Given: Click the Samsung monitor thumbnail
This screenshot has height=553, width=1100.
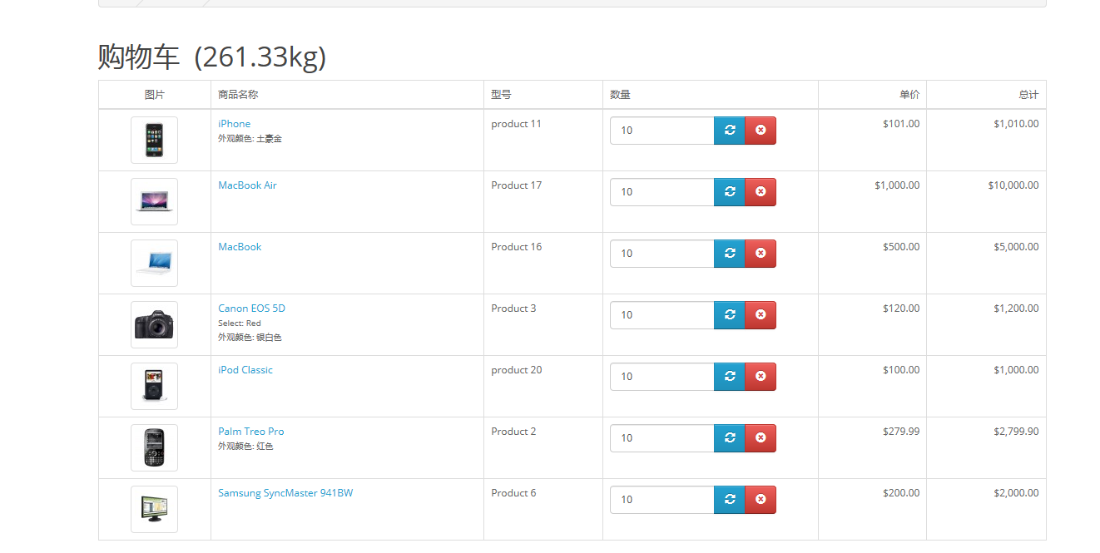Looking at the screenshot, I should [154, 509].
